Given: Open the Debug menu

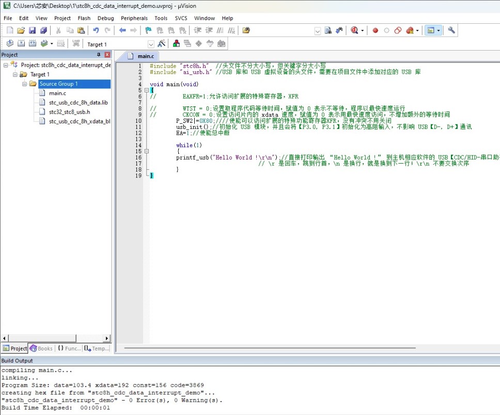Looking at the screenshot, I should tap(105, 18).
